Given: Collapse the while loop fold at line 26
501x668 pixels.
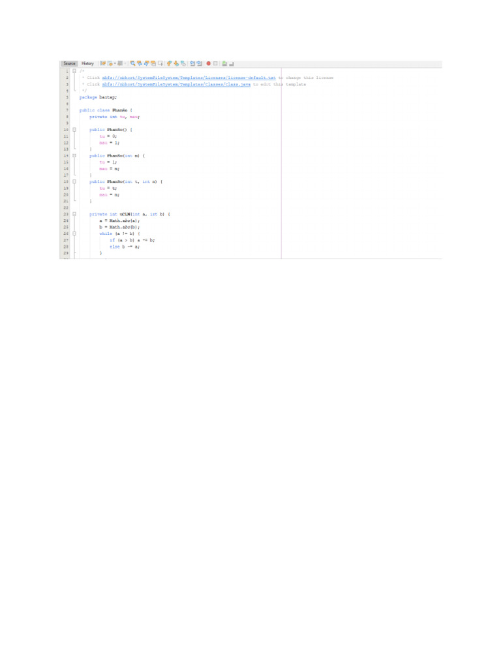Looking at the screenshot, I should (x=74, y=234).
